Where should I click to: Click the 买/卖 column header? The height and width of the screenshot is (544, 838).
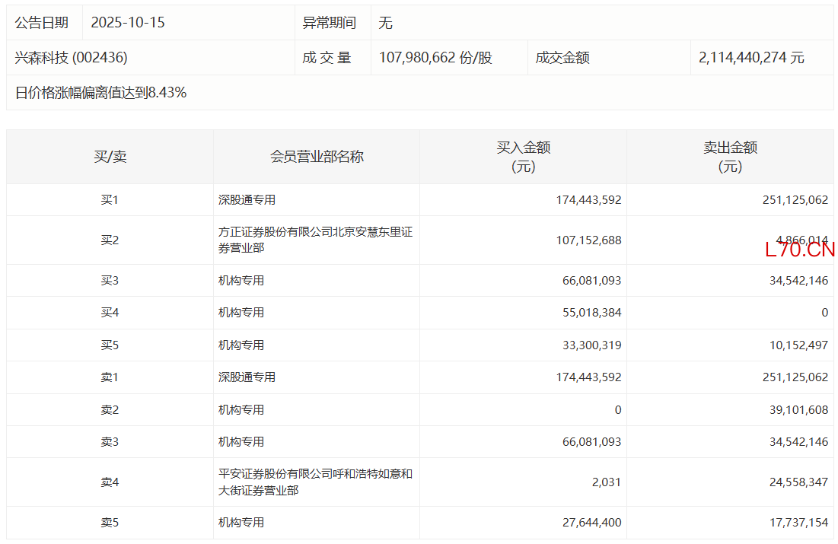click(x=110, y=157)
